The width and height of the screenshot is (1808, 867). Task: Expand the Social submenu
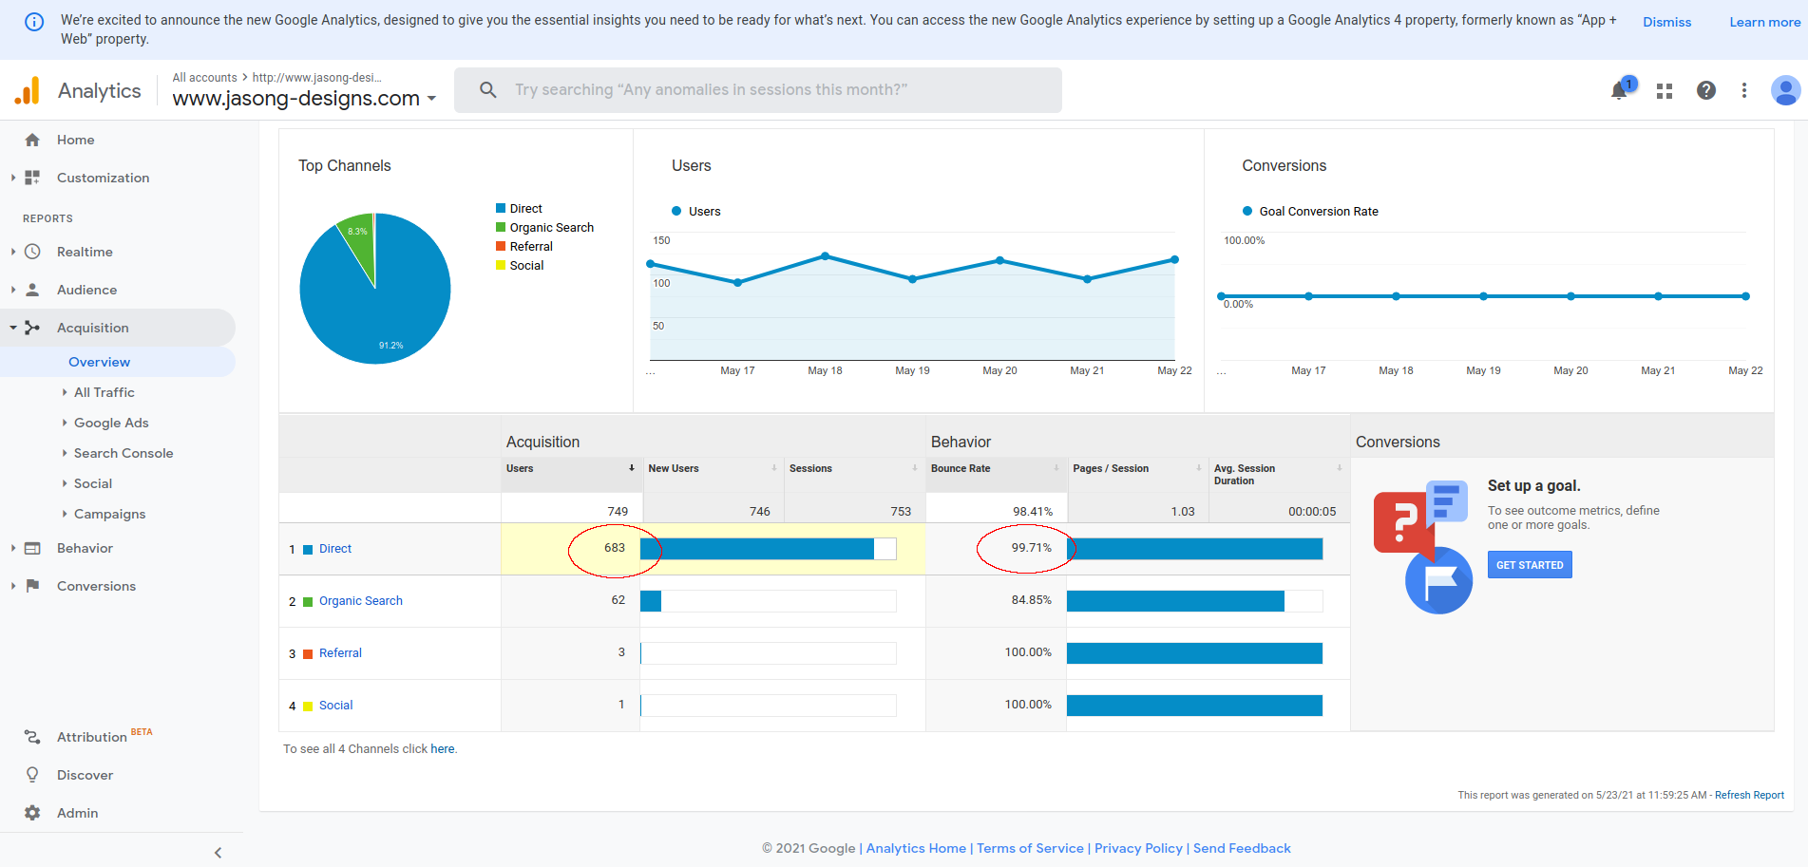coord(65,483)
